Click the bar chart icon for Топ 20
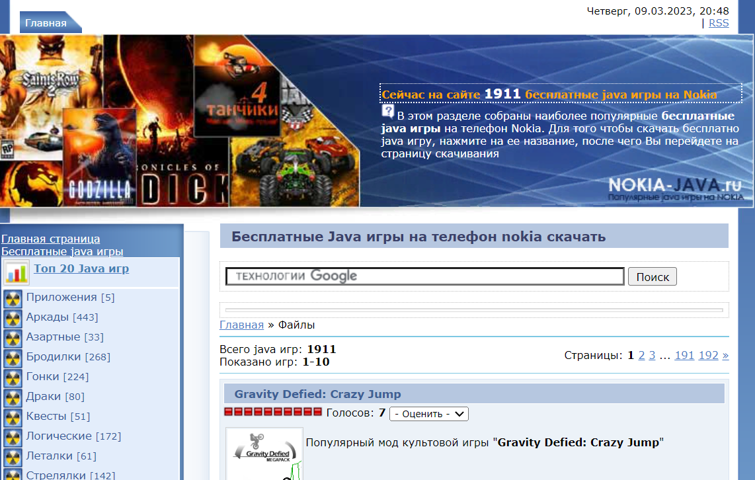This screenshot has width=755, height=480. [x=17, y=272]
